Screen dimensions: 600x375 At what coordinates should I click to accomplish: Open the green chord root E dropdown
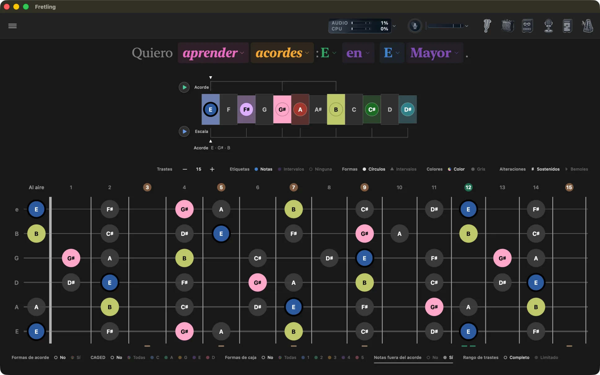tap(329, 53)
